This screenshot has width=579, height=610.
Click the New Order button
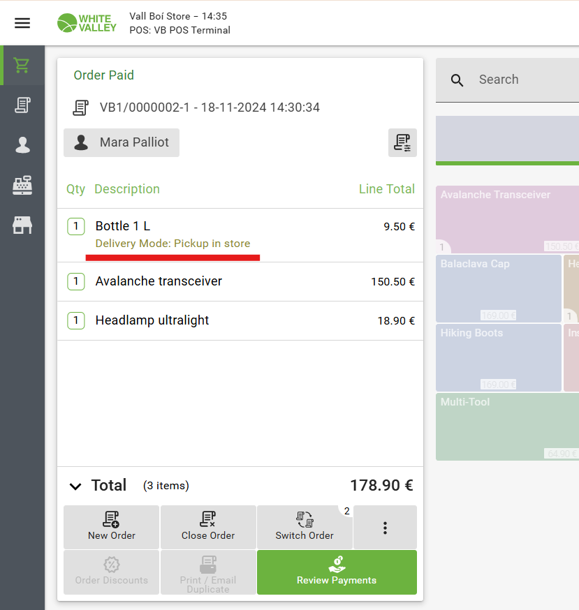pos(112,528)
